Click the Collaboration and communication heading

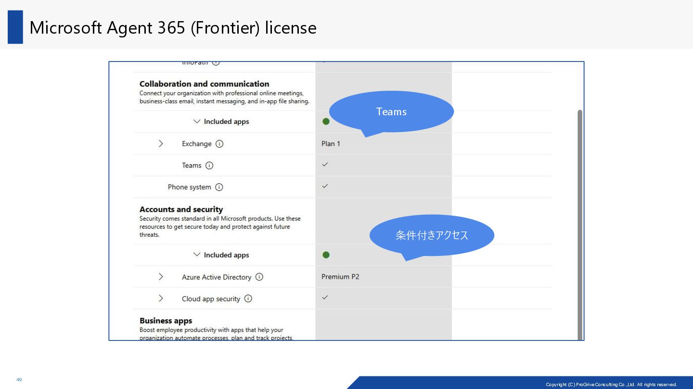[x=205, y=84]
